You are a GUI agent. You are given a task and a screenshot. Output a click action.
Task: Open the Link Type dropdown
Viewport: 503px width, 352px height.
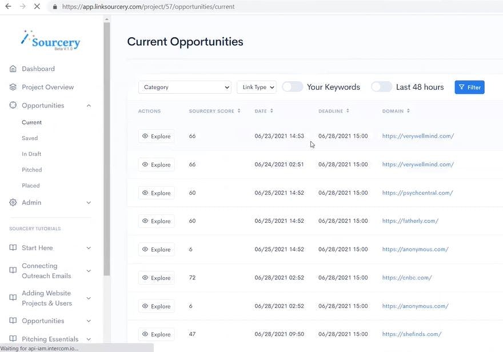[x=257, y=87]
